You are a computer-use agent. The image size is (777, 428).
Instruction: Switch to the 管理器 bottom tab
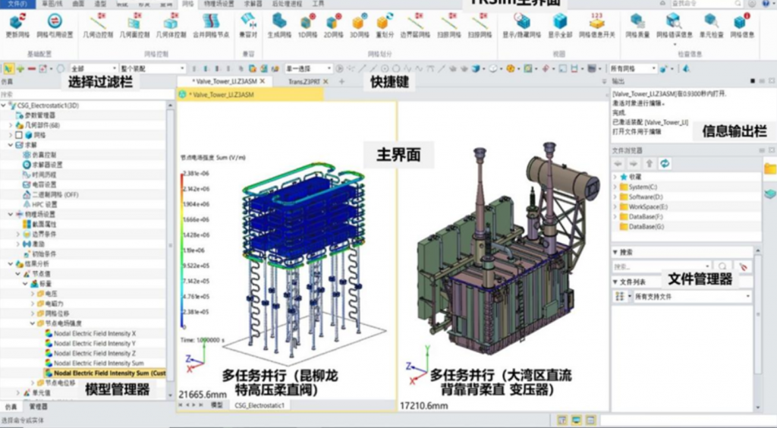38,406
